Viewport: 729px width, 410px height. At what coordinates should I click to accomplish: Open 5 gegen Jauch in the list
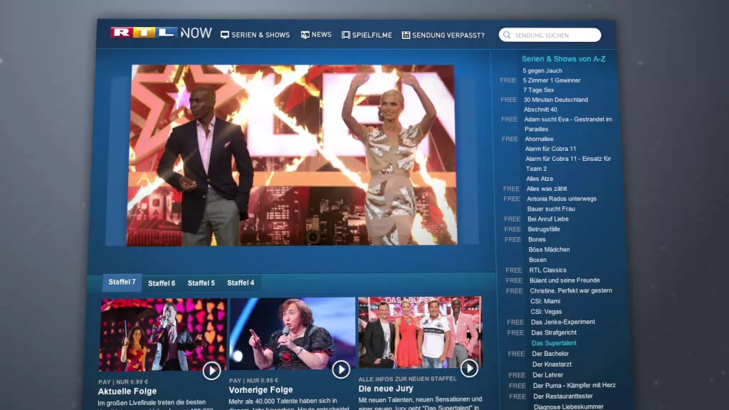pos(542,70)
